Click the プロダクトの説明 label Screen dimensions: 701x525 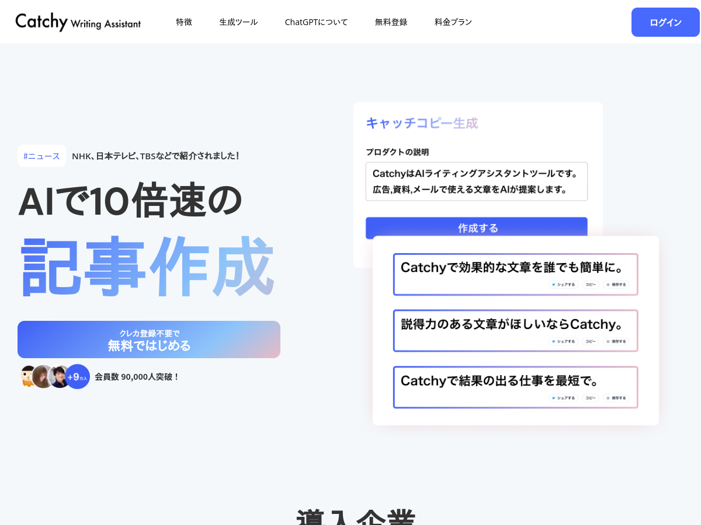pos(397,152)
